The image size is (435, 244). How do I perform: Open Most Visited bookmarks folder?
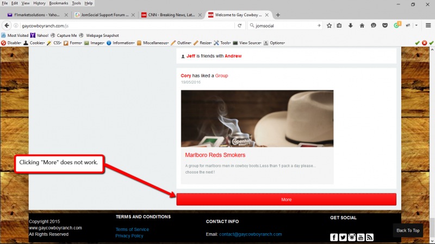click(x=15, y=35)
